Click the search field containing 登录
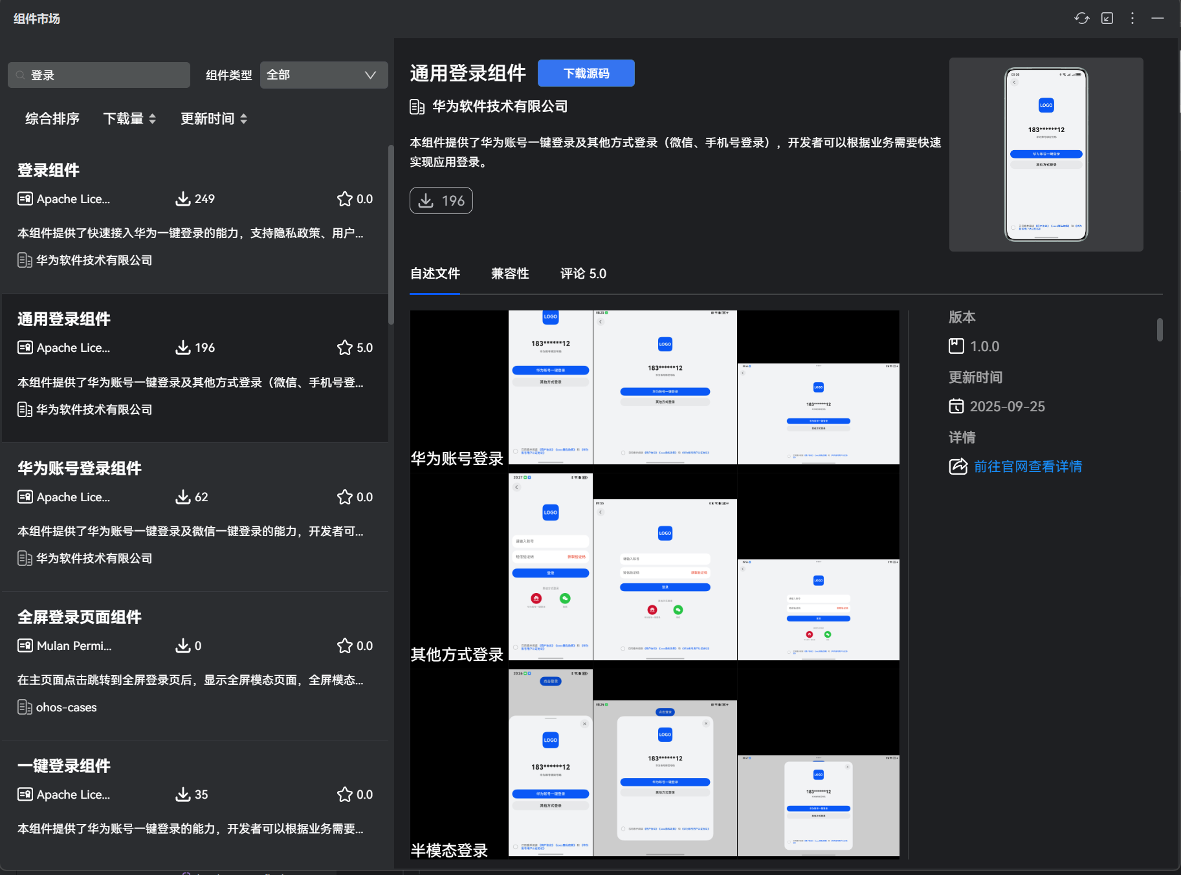Image resolution: width=1181 pixels, height=875 pixels. point(104,75)
